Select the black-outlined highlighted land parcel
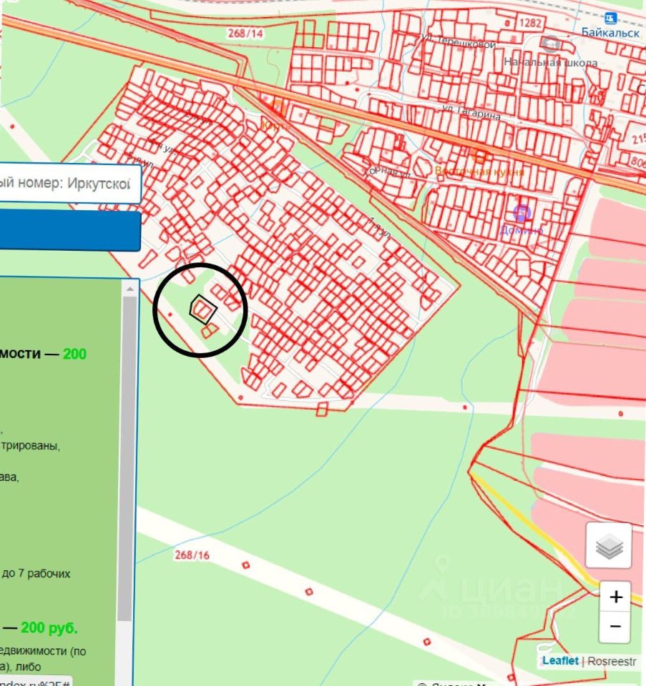 203,309
